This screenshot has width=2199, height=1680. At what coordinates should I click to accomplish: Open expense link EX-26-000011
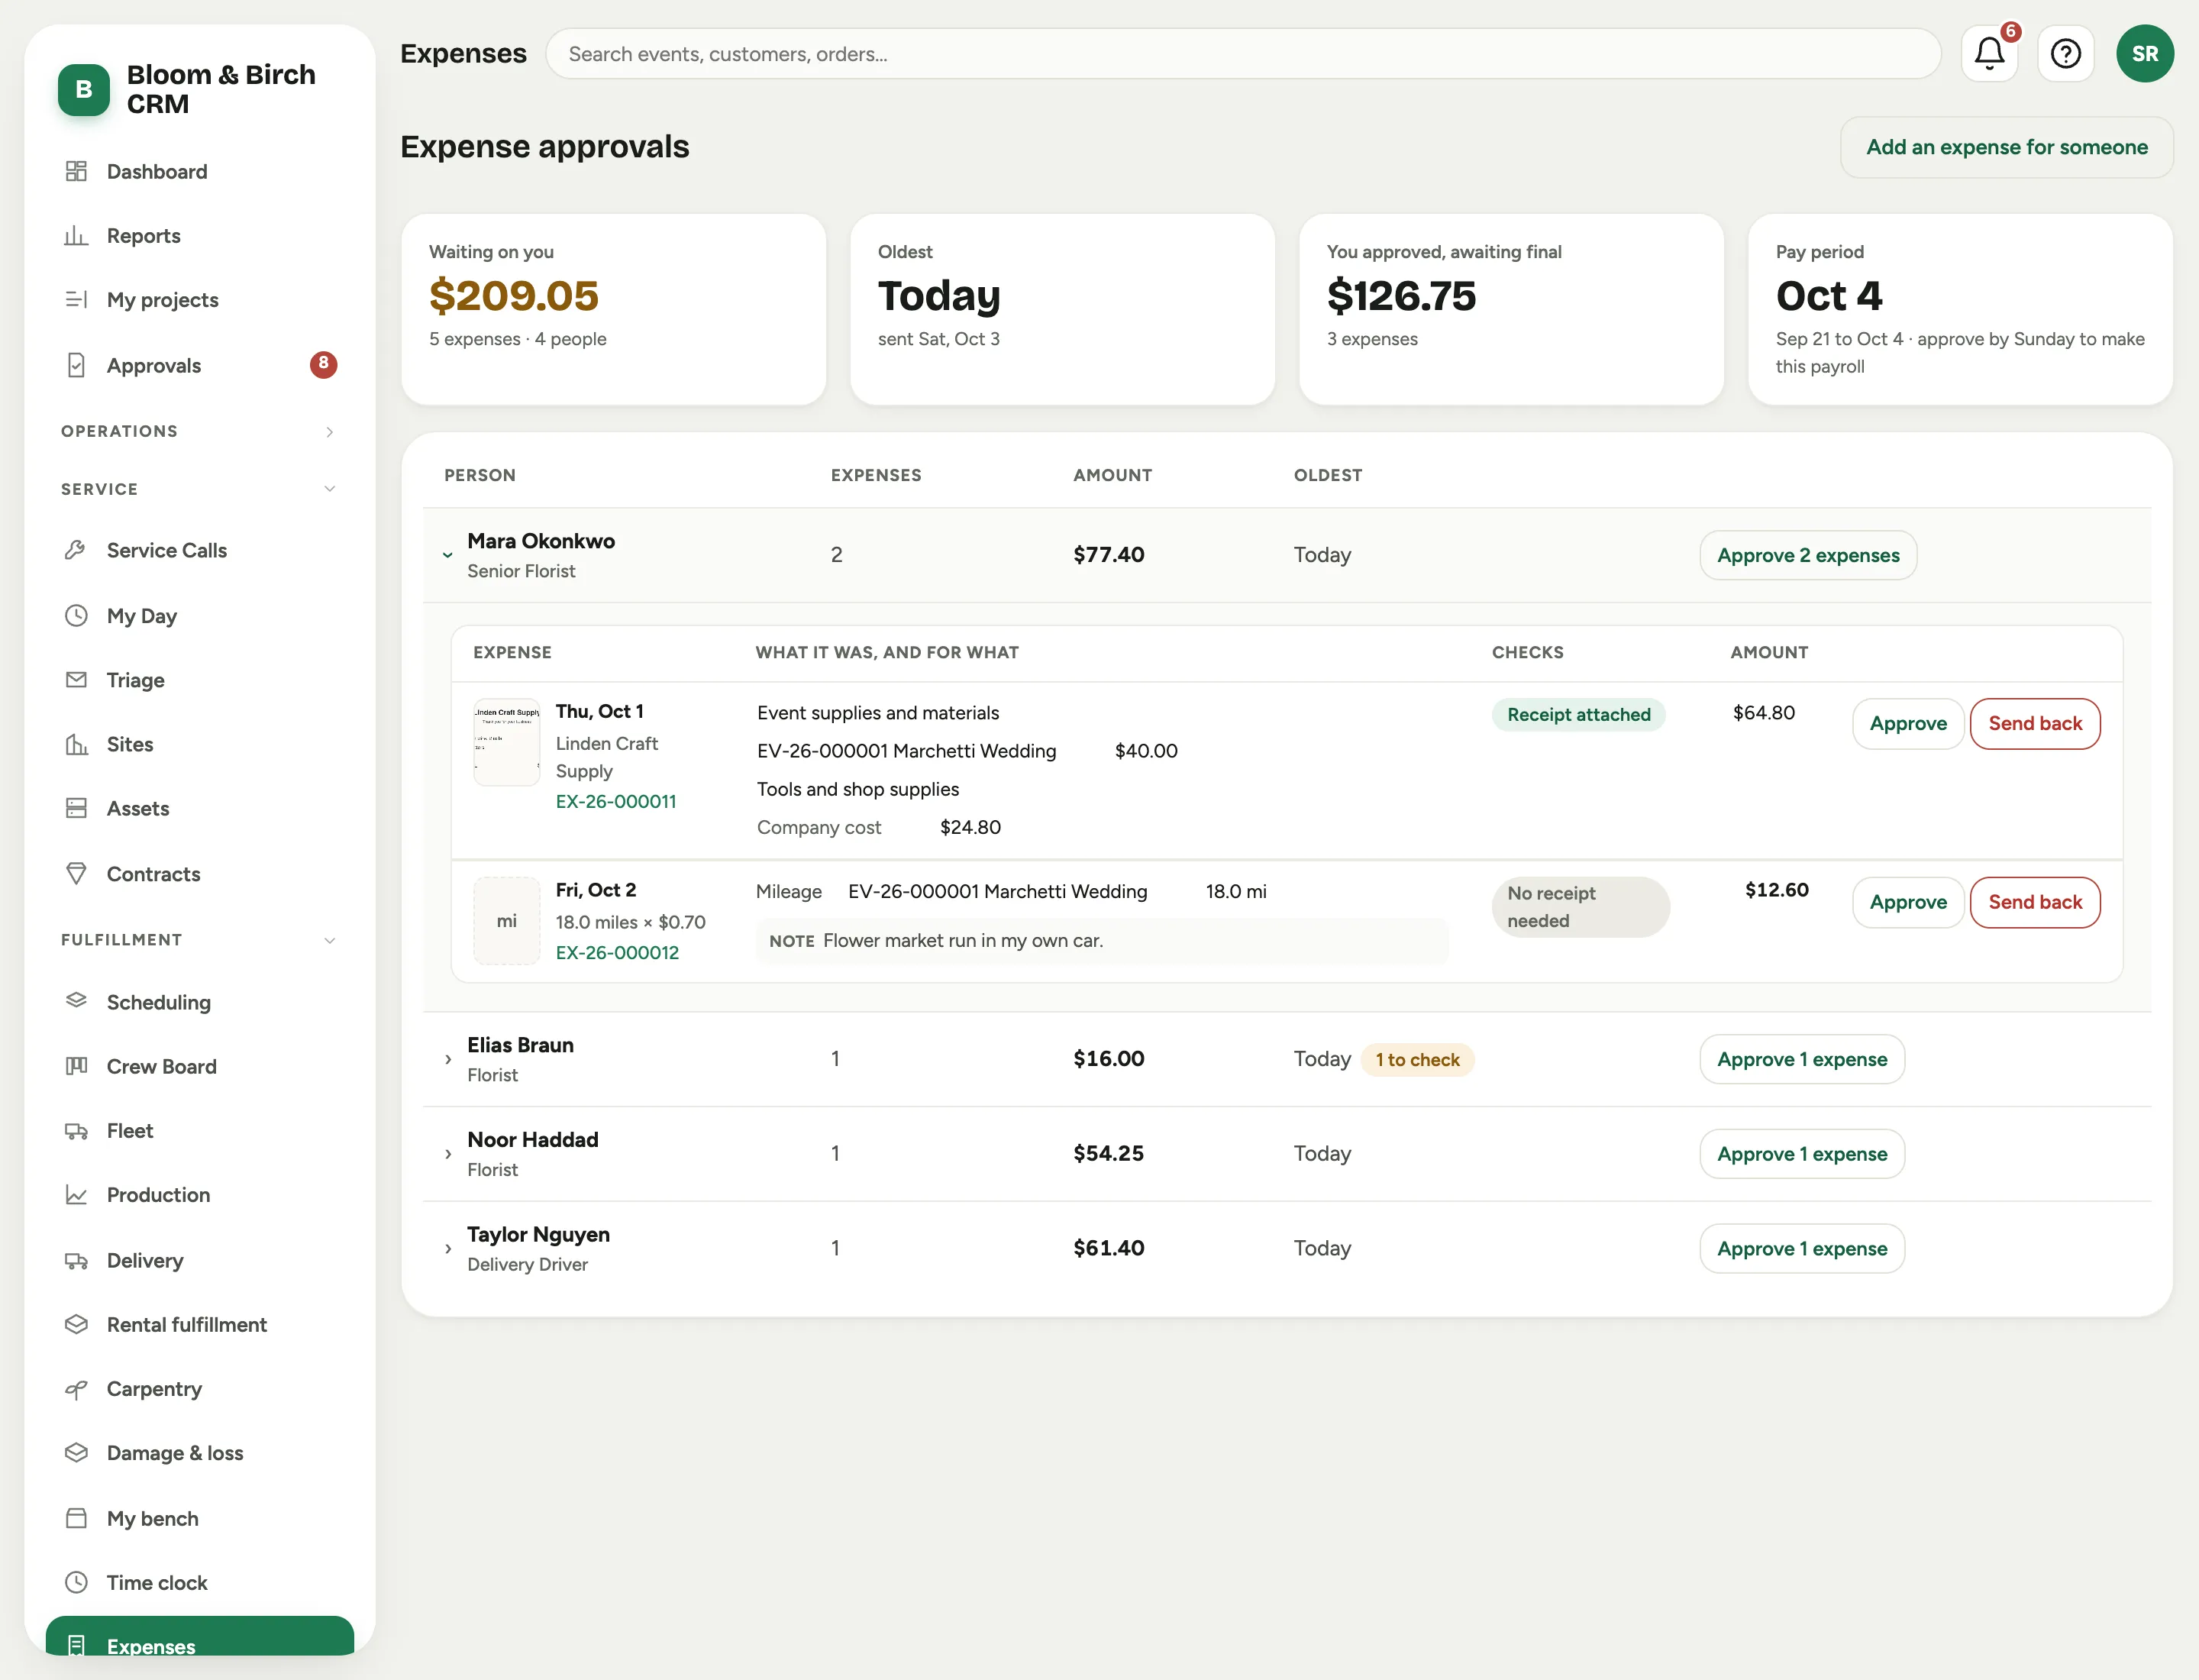[615, 801]
